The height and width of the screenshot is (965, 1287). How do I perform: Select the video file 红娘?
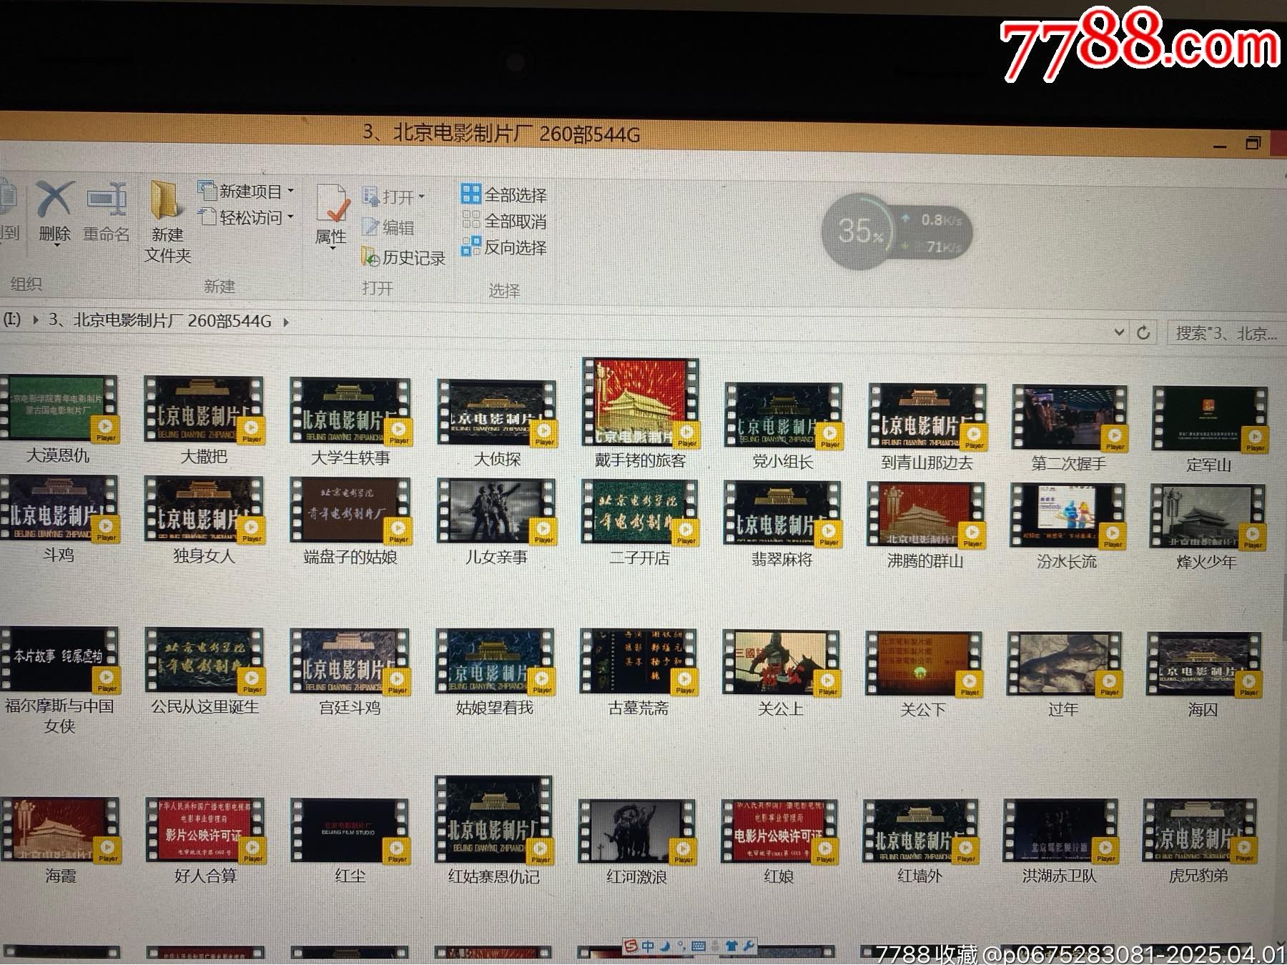point(779,843)
